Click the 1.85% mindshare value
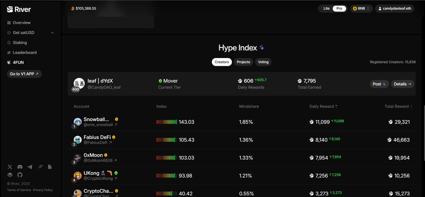 [246, 122]
